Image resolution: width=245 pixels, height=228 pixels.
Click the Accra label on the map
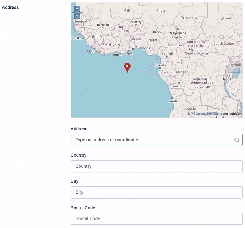click(x=128, y=54)
